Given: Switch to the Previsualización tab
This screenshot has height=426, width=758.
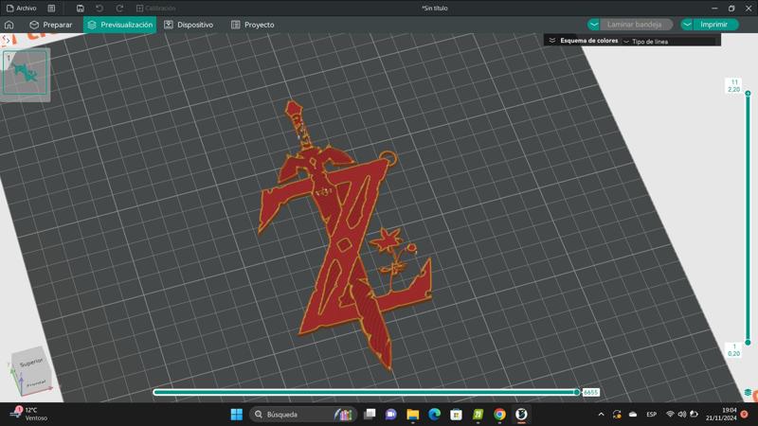Looking at the screenshot, I should pyautogui.click(x=120, y=25).
